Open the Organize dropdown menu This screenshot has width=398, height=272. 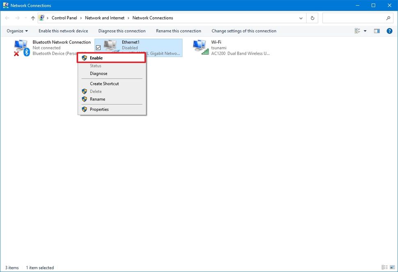tap(16, 31)
